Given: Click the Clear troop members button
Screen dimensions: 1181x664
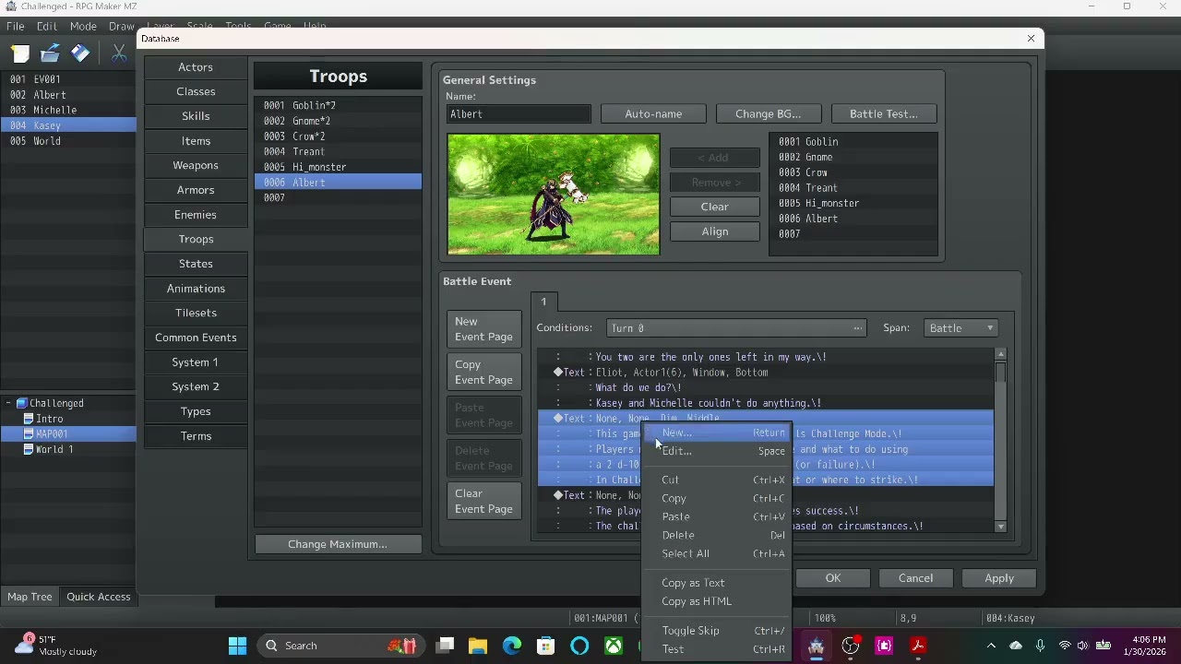Looking at the screenshot, I should point(715,207).
